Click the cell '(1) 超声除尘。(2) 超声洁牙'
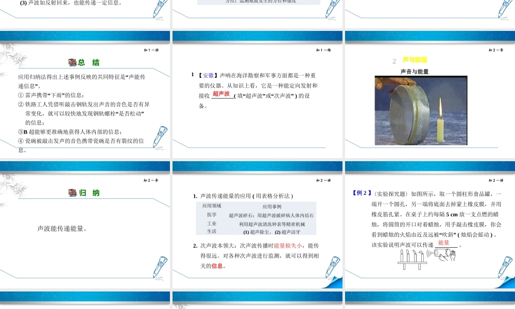Screen dimensions: 515x309 click(x=272, y=232)
